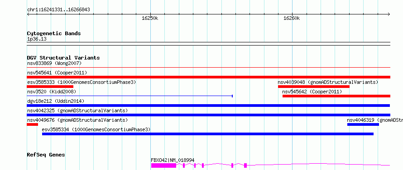This screenshot has width=403, height=170.
Task: Click the ruler's left arrow end
Action: click(28, 14)
